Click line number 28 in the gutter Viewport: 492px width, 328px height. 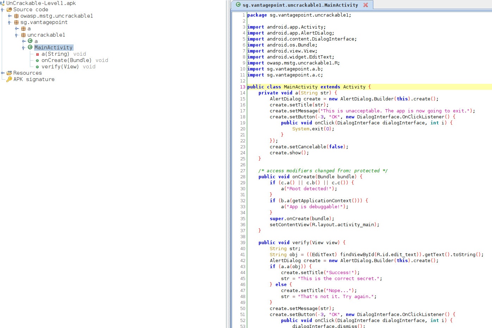(x=243, y=177)
